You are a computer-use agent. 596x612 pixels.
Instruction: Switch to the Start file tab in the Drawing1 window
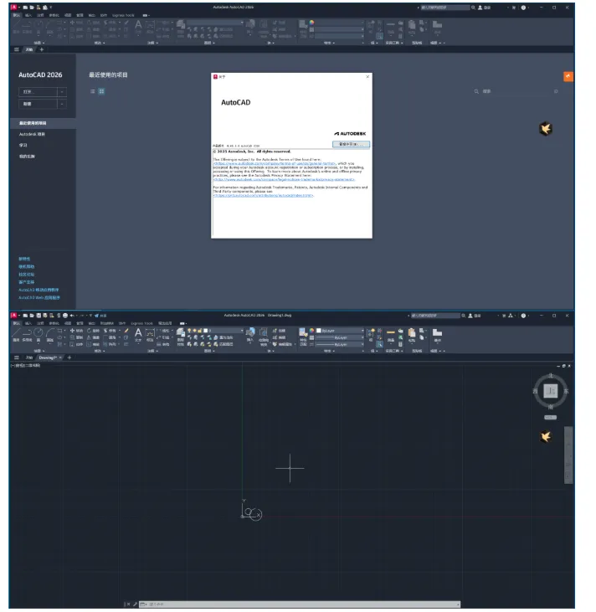29,357
